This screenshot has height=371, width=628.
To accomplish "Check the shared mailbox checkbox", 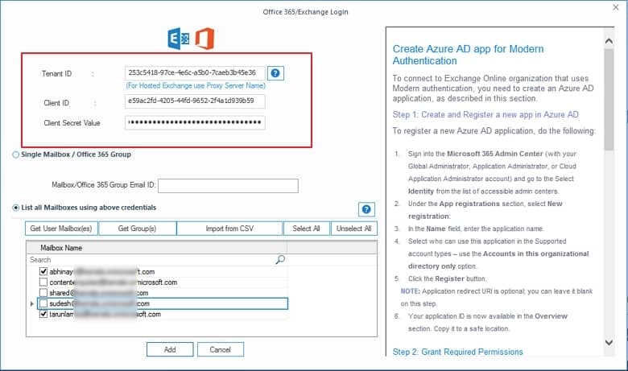I will coord(43,293).
